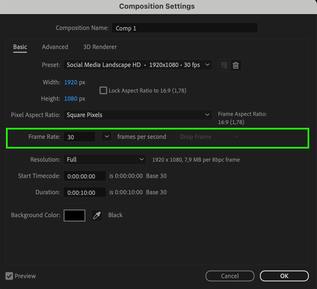Click the Width value 1920

[x=71, y=82]
